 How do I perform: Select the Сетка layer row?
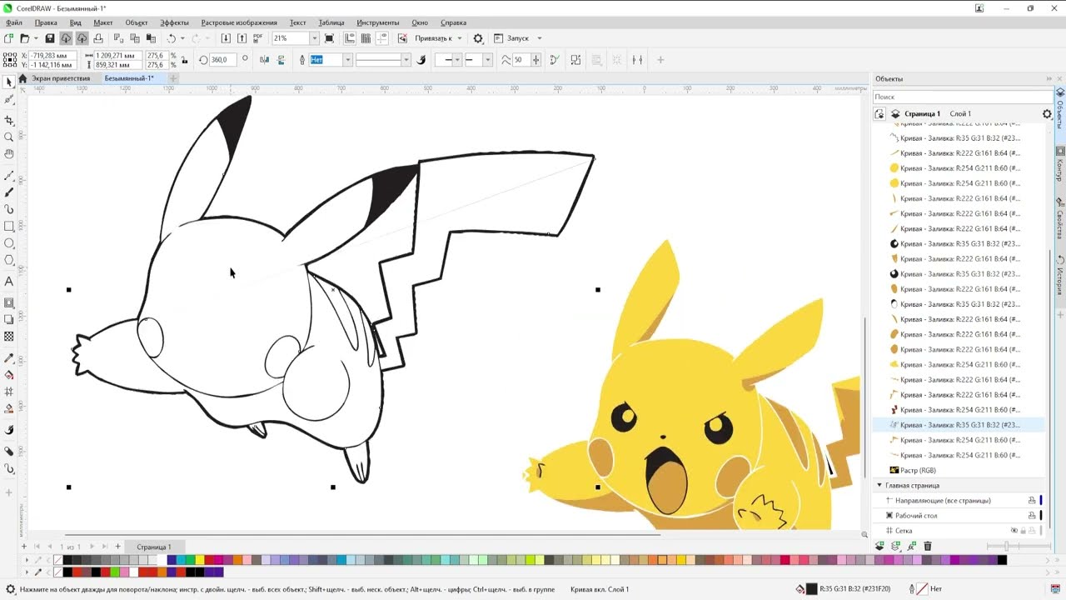coord(956,531)
